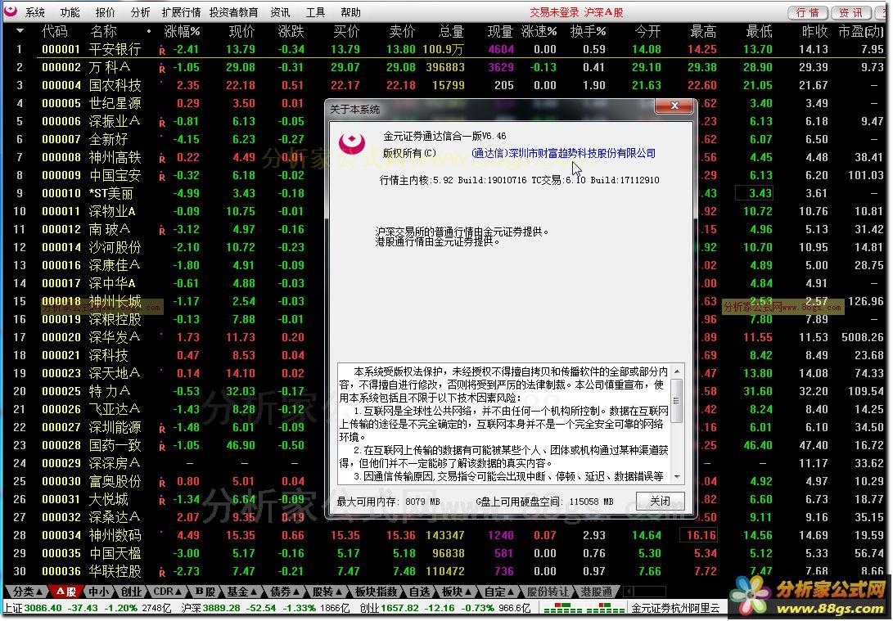Click the red-green indicator bars in the status bar
893x621 pixels.
coord(584,609)
